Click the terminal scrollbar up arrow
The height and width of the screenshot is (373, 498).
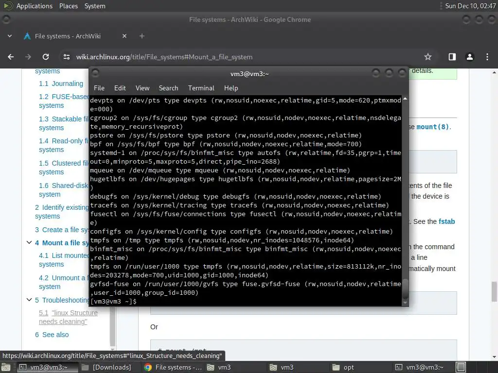[405, 99]
